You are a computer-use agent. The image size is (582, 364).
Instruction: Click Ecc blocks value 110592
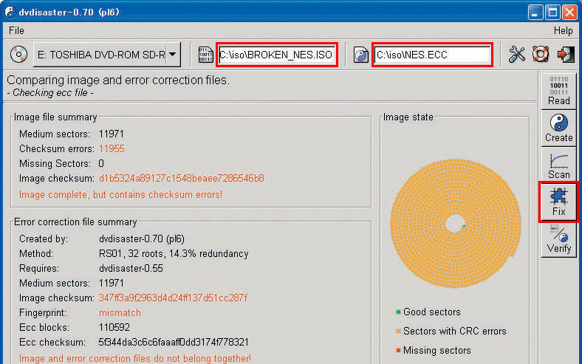[114, 328]
